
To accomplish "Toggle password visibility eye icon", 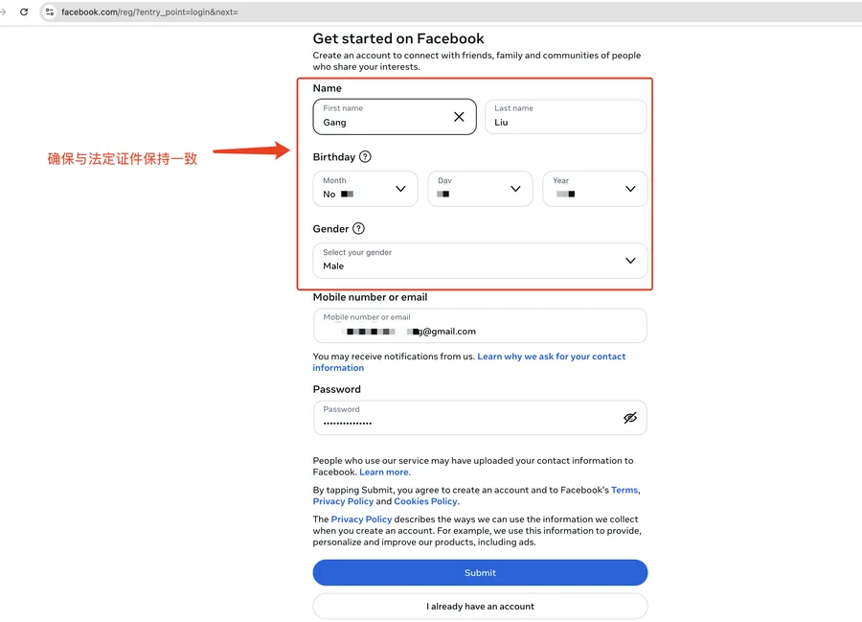I will pyautogui.click(x=630, y=418).
